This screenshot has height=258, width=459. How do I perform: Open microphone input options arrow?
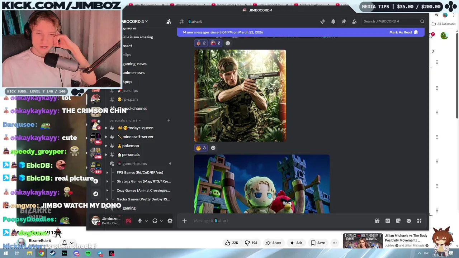146,221
